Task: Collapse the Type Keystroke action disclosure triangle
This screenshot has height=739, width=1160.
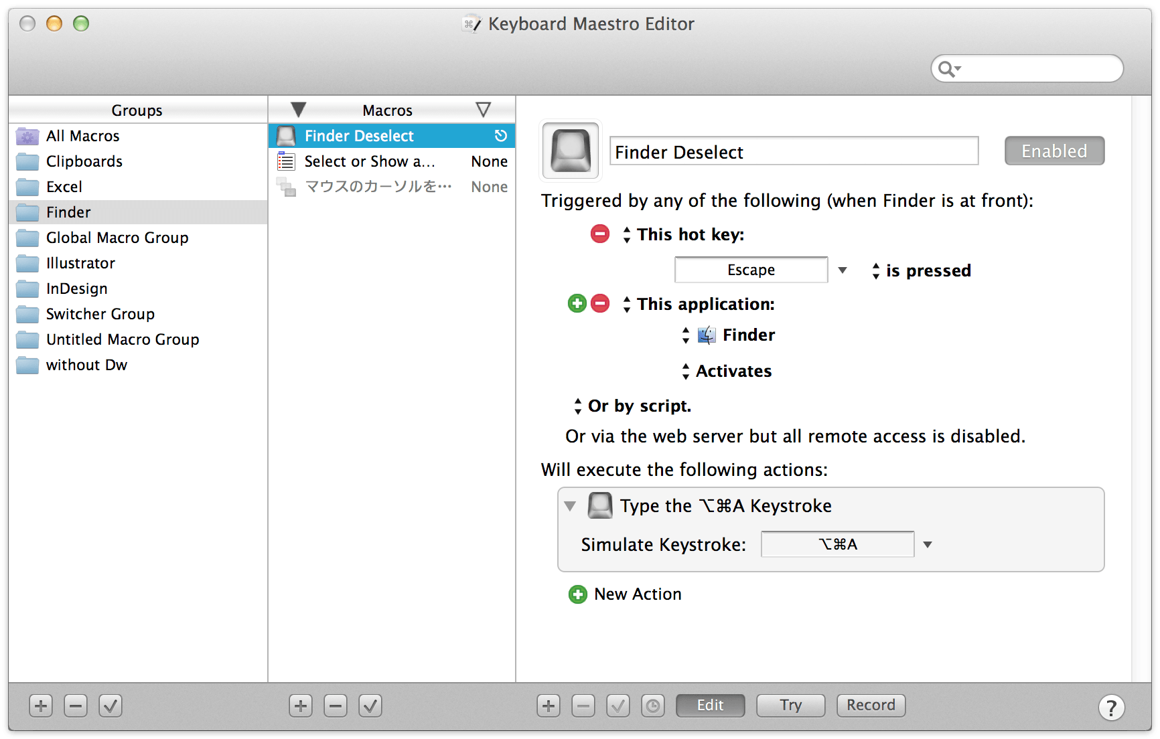Action: 570,505
